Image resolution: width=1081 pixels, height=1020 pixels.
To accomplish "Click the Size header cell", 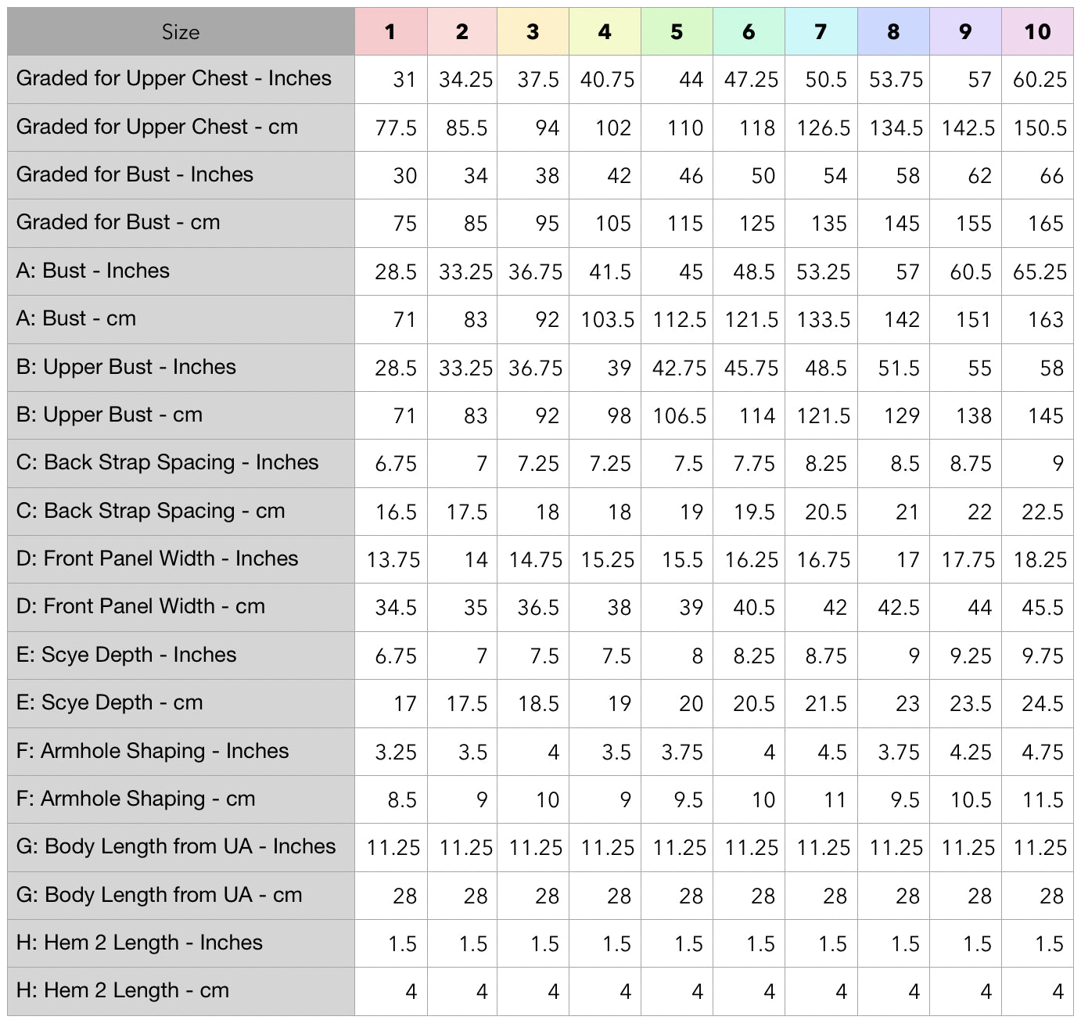I will point(181,32).
